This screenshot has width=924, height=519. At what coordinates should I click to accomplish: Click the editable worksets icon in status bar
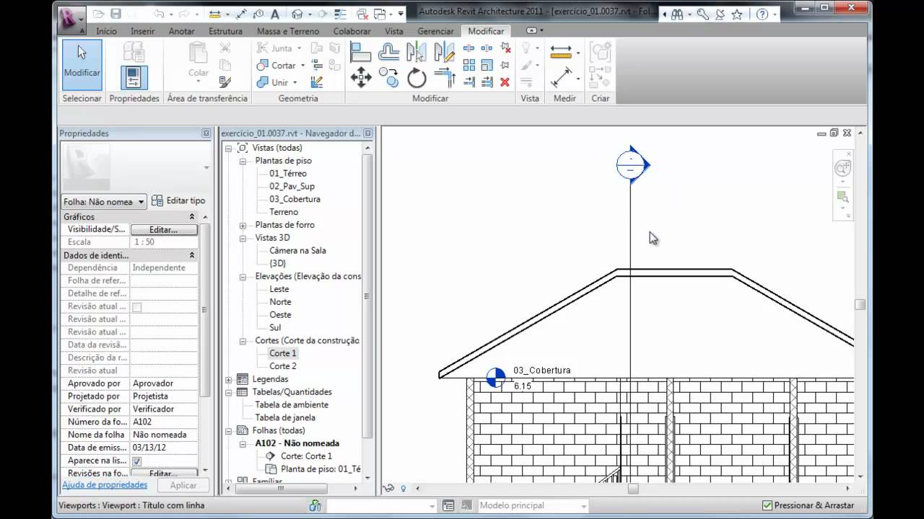(315, 505)
